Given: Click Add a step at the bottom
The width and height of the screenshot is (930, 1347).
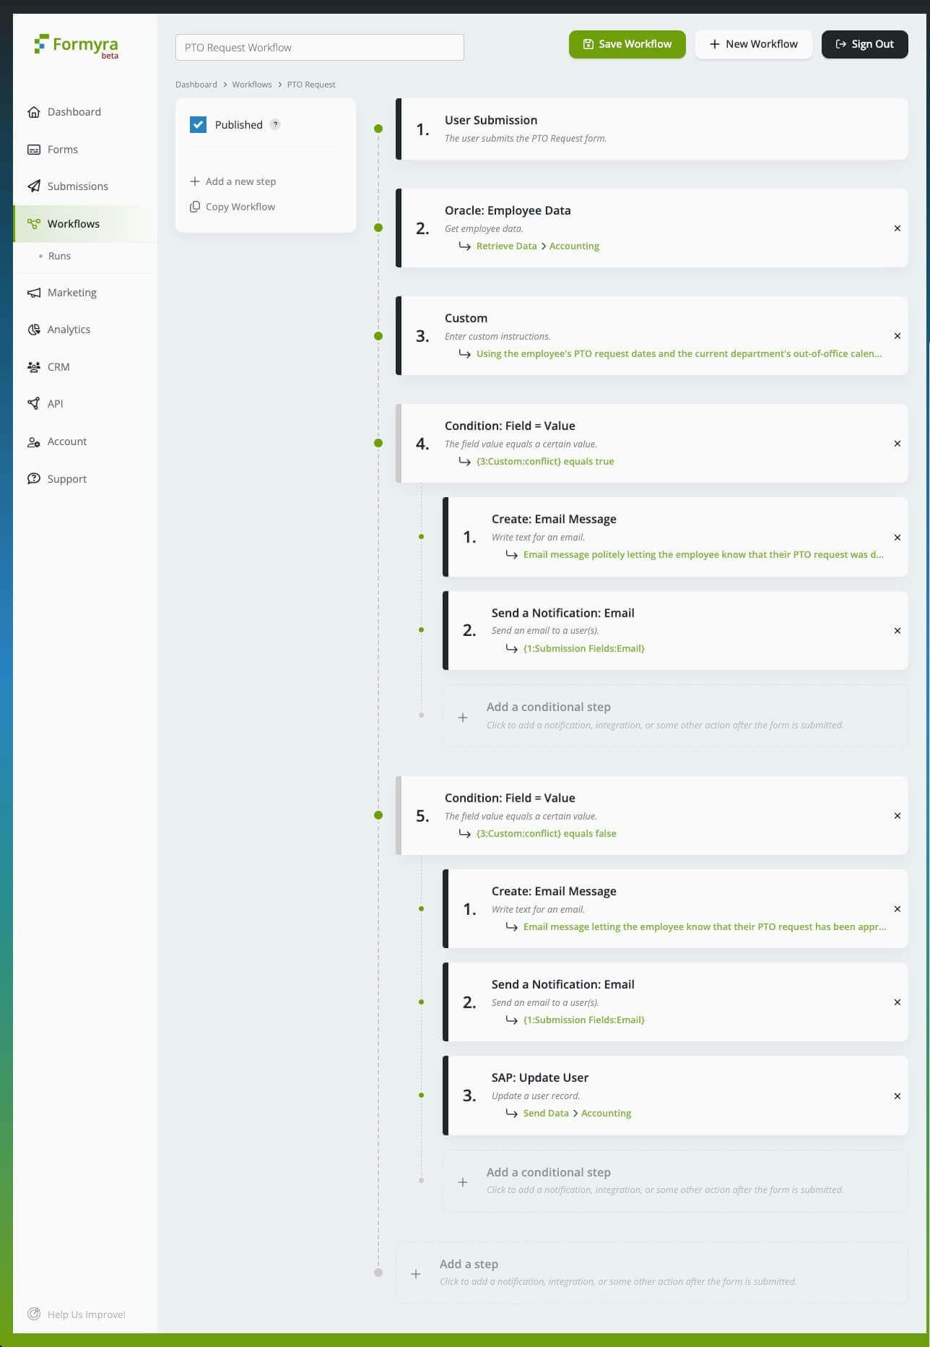Looking at the screenshot, I should tap(651, 1273).
